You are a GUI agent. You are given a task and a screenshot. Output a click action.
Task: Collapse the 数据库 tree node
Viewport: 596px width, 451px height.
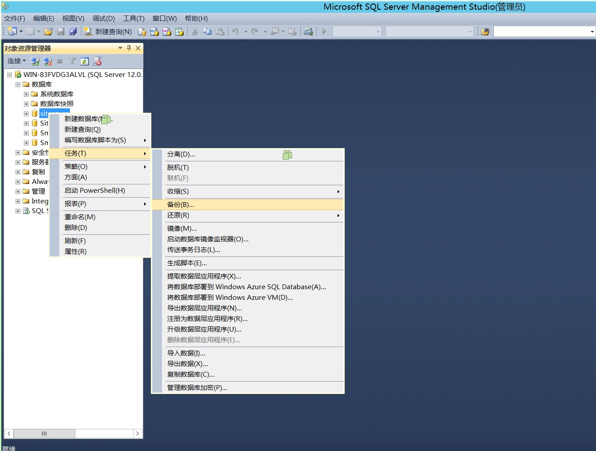pyautogui.click(x=18, y=84)
